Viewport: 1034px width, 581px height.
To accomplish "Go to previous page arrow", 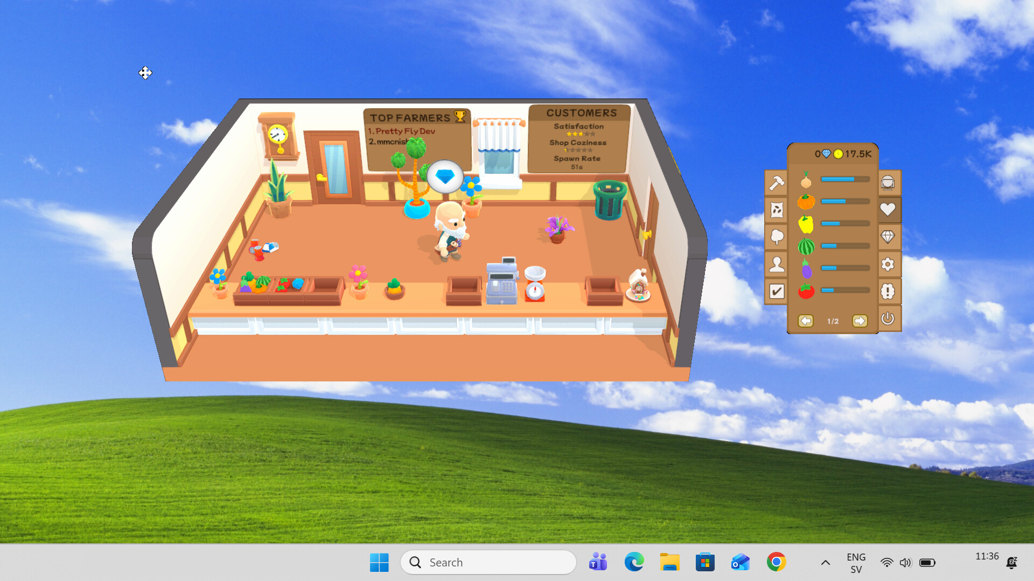I will 806,321.
